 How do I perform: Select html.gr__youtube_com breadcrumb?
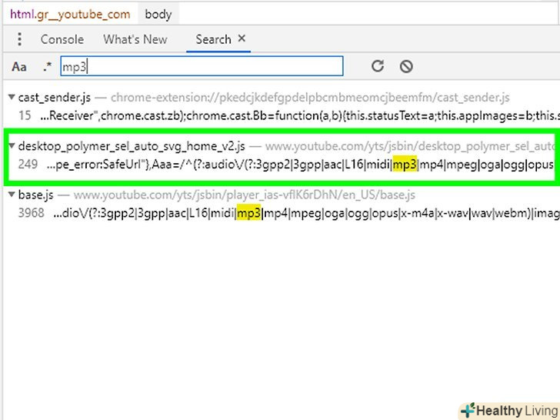pyautogui.click(x=70, y=15)
